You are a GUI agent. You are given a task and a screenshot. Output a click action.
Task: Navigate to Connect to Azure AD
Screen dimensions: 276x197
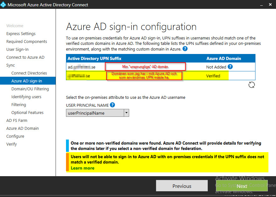pyautogui.click(x=25, y=57)
